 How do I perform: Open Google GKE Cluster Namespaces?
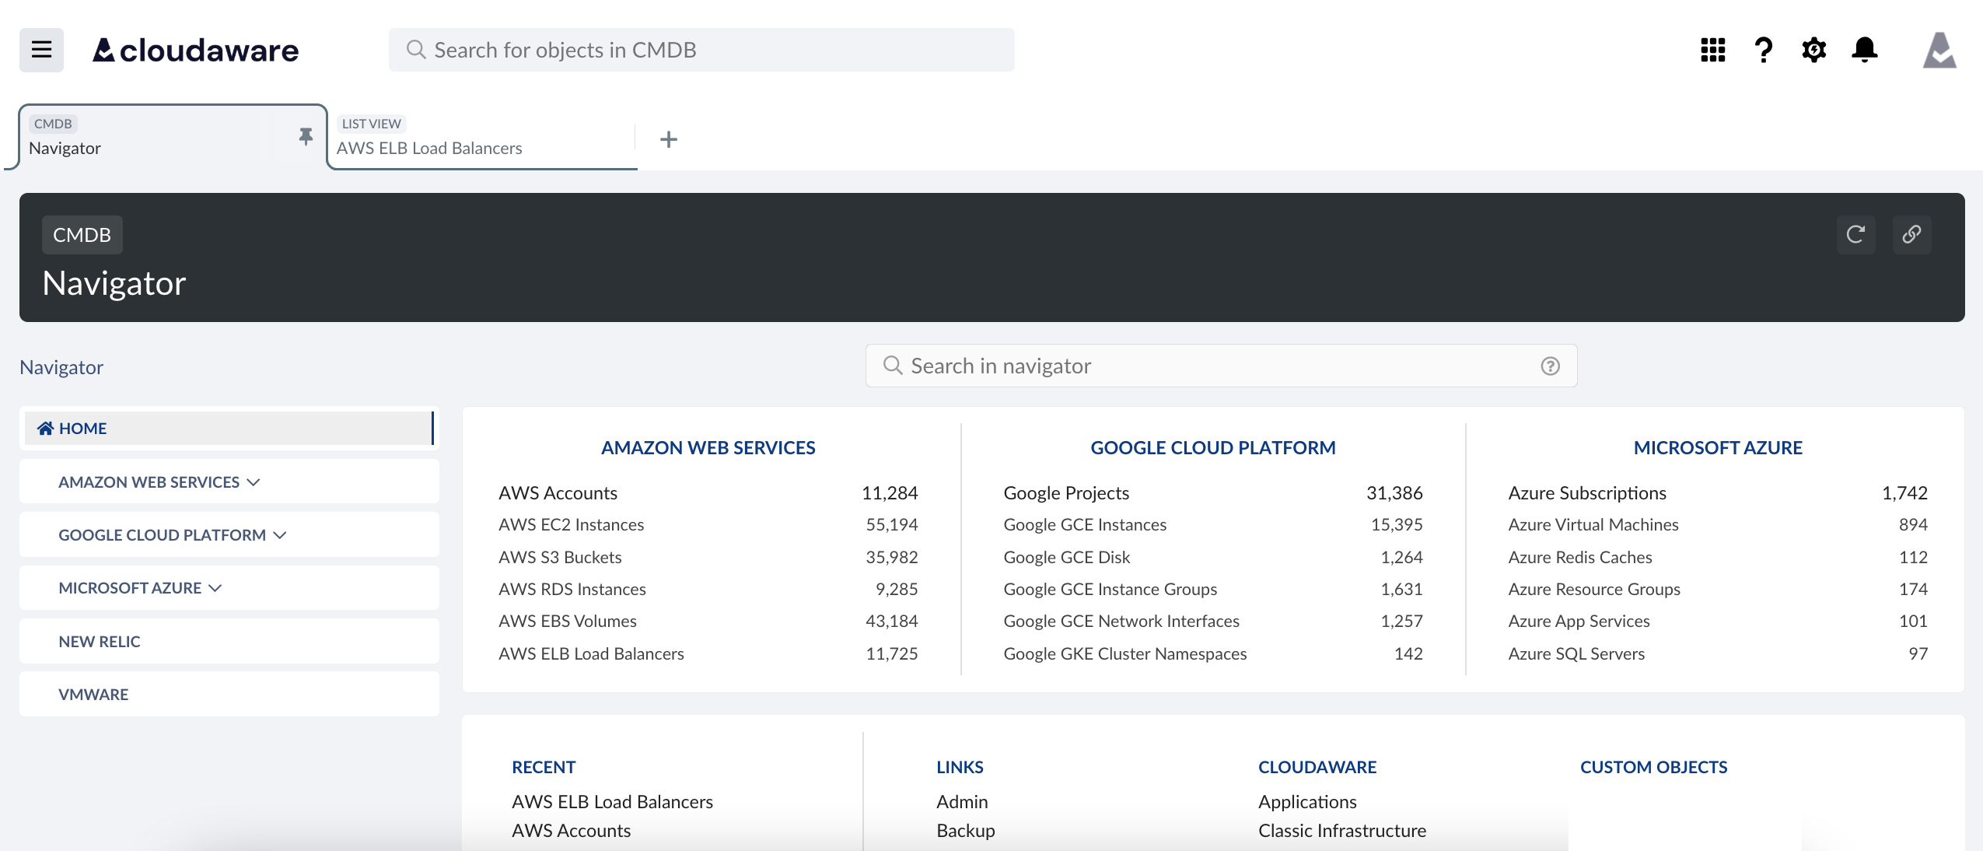tap(1124, 653)
